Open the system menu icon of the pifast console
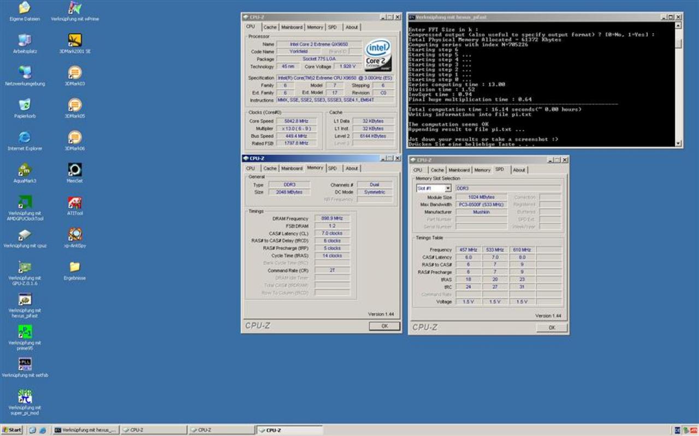Image resolution: width=699 pixels, height=436 pixels. tap(412, 17)
